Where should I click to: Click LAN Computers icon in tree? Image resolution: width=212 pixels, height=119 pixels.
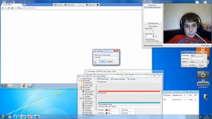tap(83, 105)
